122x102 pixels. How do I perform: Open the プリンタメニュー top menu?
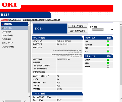15,20
